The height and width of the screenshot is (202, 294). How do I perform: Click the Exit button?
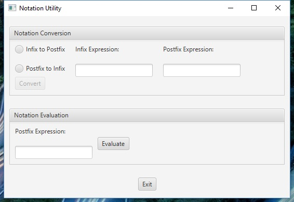pos(147,184)
